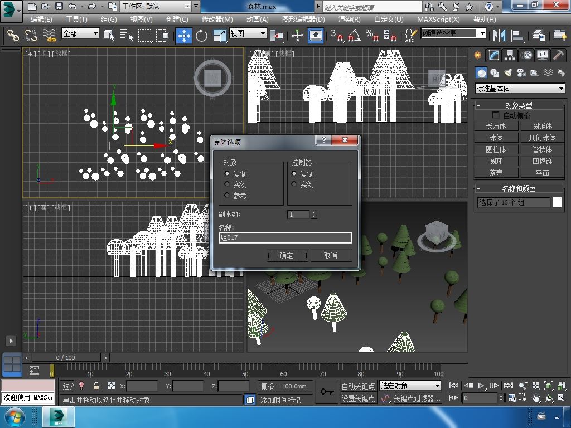Select 参考 object clone option
This screenshot has height=428, width=571.
[x=228, y=196]
